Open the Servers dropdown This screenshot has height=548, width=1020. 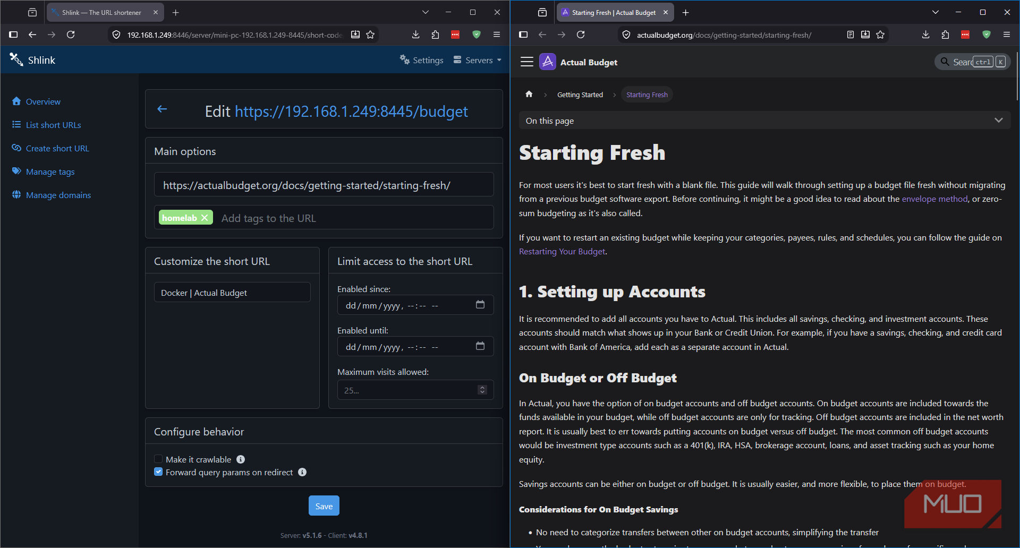478,60
